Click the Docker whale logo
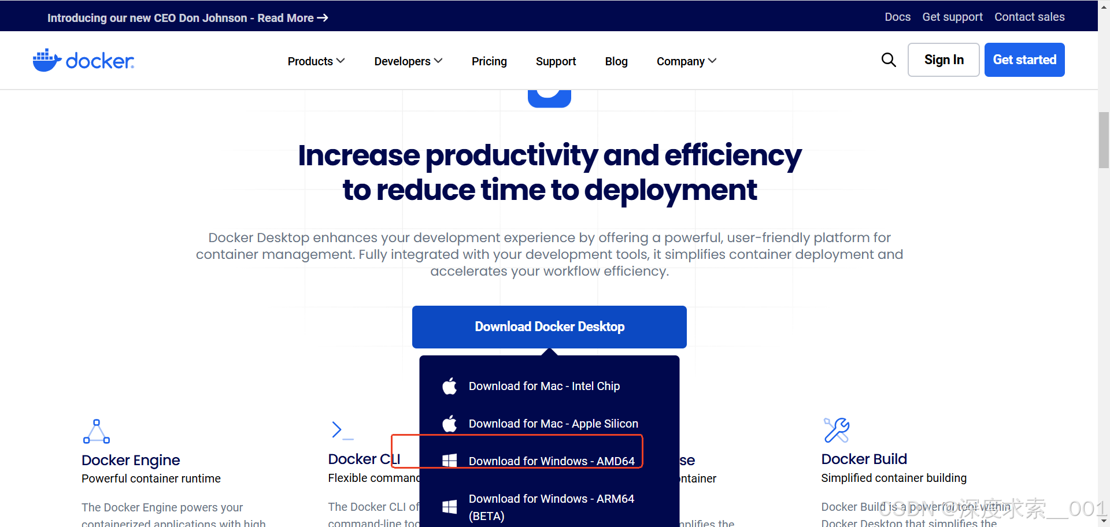 (83, 60)
